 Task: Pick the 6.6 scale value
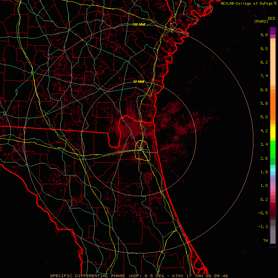pos(264,90)
